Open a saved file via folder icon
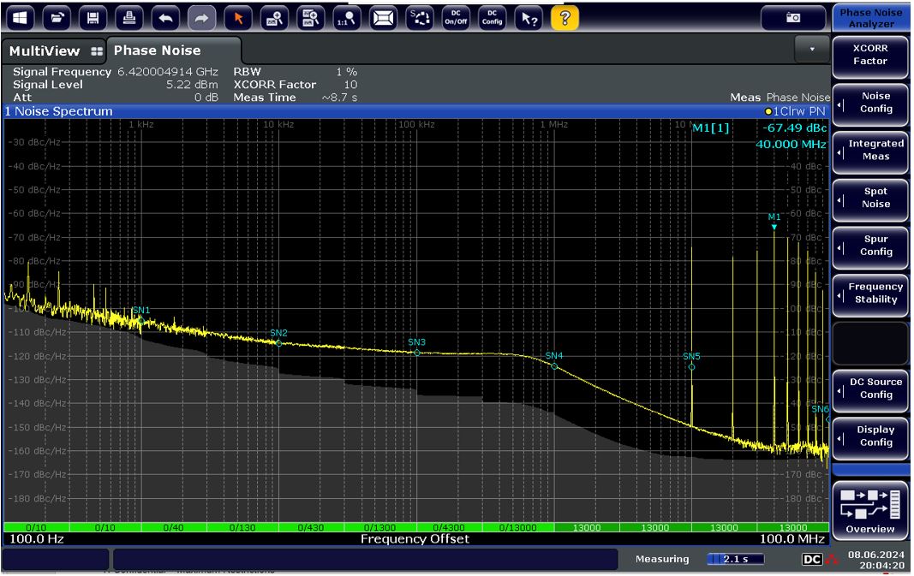The height and width of the screenshot is (576, 914). coord(57,17)
